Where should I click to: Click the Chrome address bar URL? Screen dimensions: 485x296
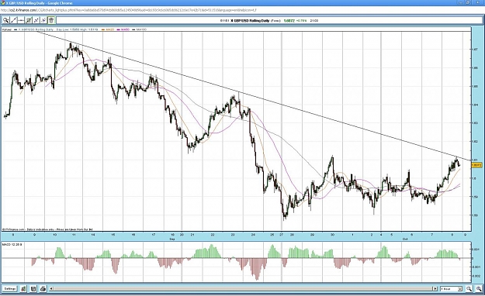tap(129, 10)
